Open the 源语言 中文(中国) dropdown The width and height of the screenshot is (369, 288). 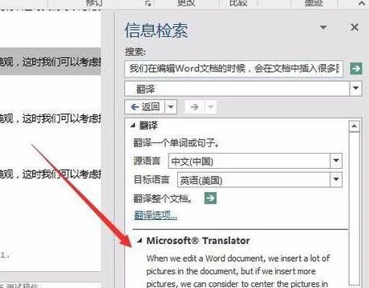click(336, 161)
